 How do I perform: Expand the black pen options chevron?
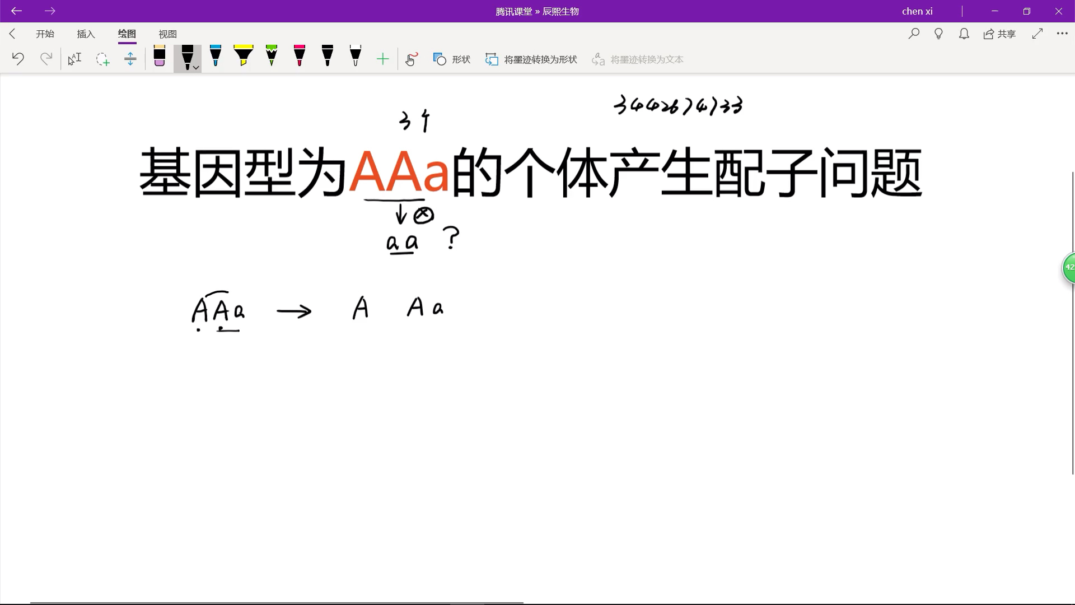(196, 68)
